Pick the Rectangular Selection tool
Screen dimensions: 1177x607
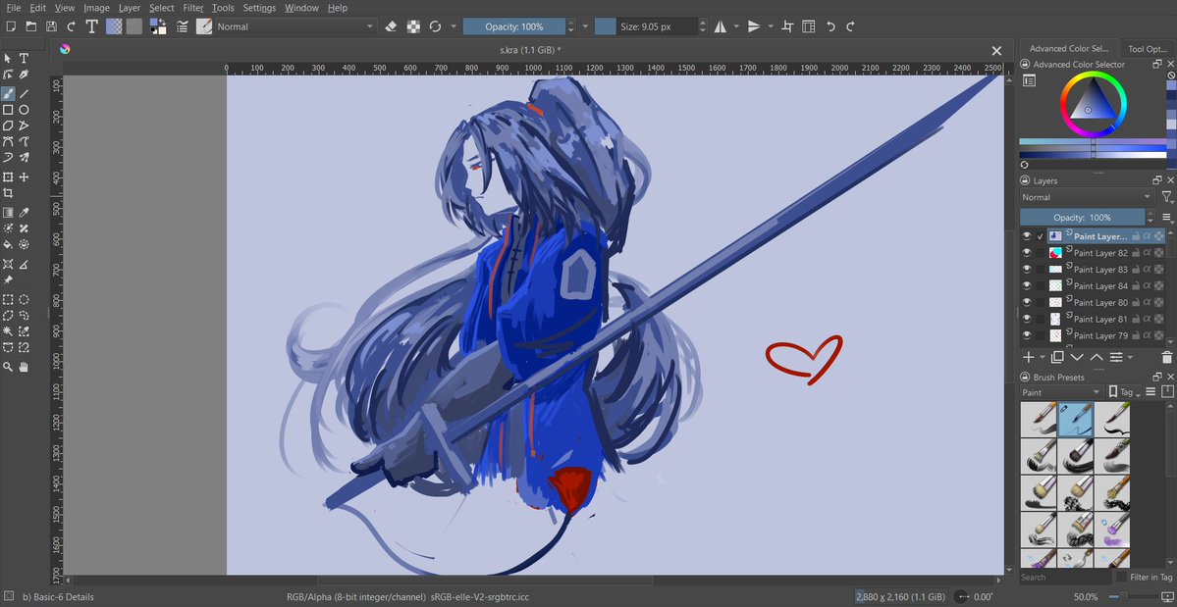(8, 299)
